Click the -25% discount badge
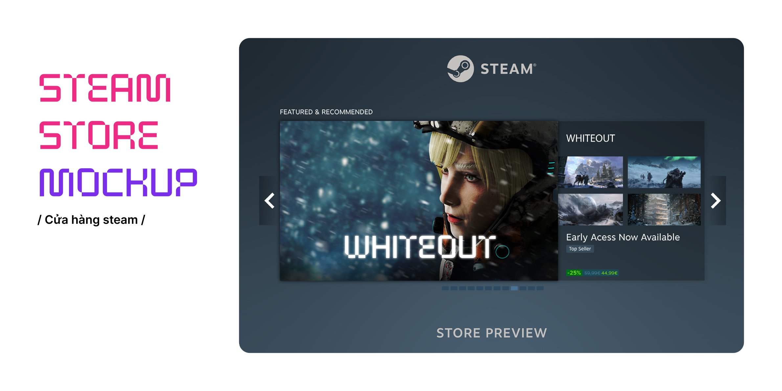 [574, 273]
